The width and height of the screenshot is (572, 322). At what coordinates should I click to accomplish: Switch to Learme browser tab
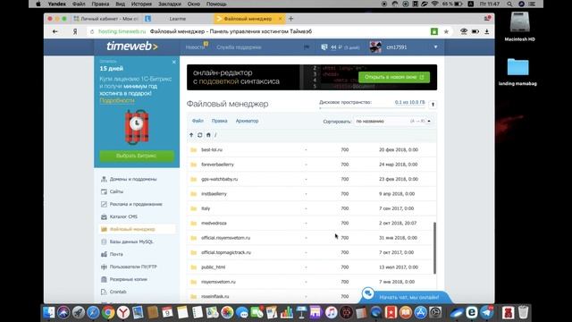tap(177, 19)
